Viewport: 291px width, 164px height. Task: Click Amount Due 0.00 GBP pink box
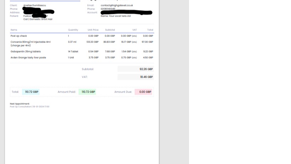click(x=144, y=92)
